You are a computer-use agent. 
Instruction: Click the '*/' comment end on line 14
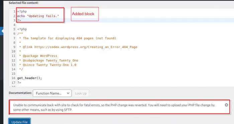[x=21, y=69]
